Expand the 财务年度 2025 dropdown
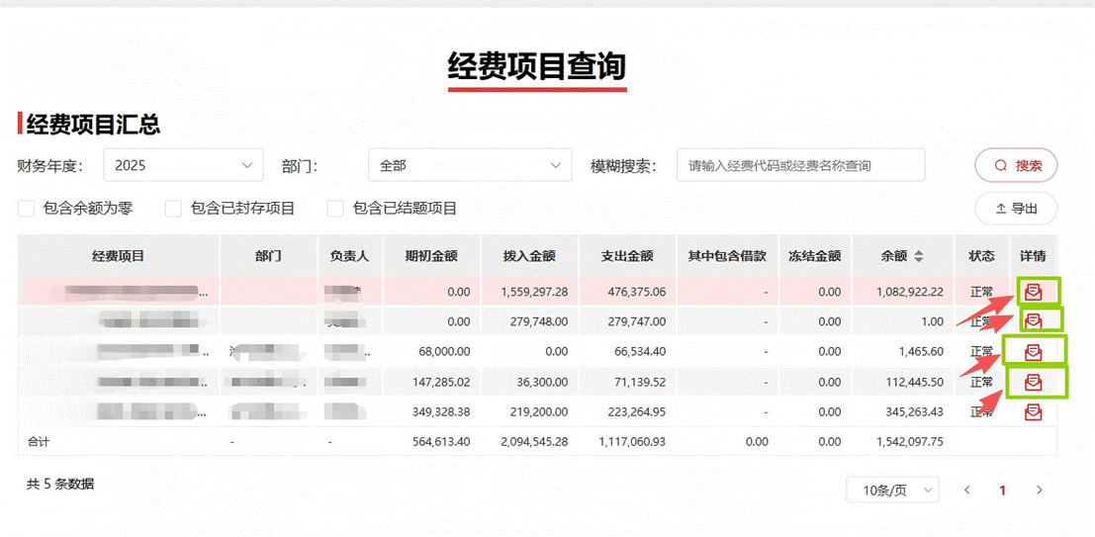This screenshot has height=537, width=1095. (x=183, y=165)
